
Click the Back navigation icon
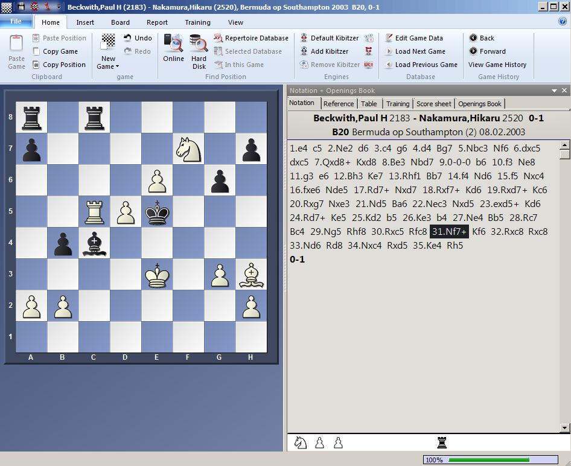click(x=473, y=38)
